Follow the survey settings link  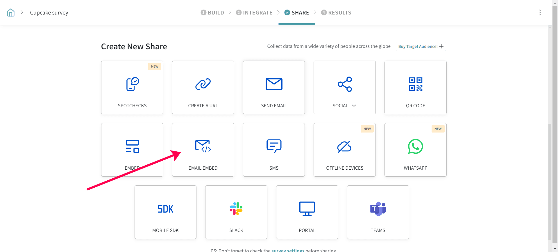click(x=288, y=250)
